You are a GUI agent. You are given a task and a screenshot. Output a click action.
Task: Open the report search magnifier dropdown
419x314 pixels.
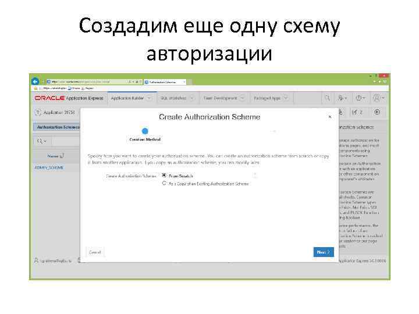pos(42,141)
